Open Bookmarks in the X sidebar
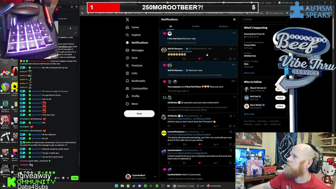The width and height of the screenshot is (336, 189). coord(135,81)
